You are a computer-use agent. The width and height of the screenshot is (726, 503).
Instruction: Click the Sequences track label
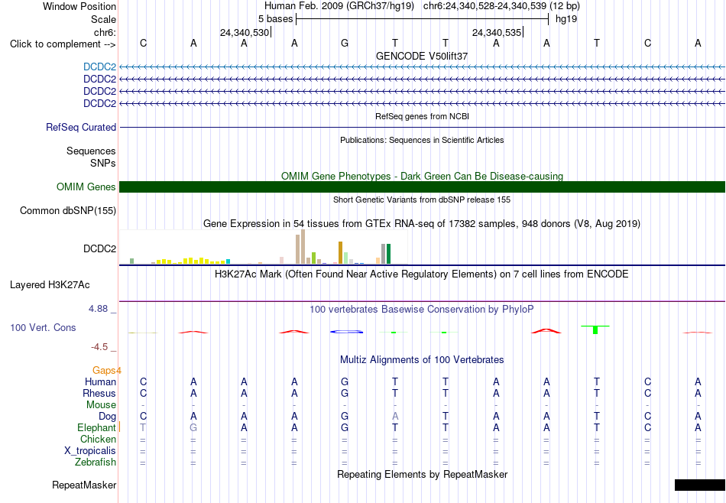coord(91,151)
